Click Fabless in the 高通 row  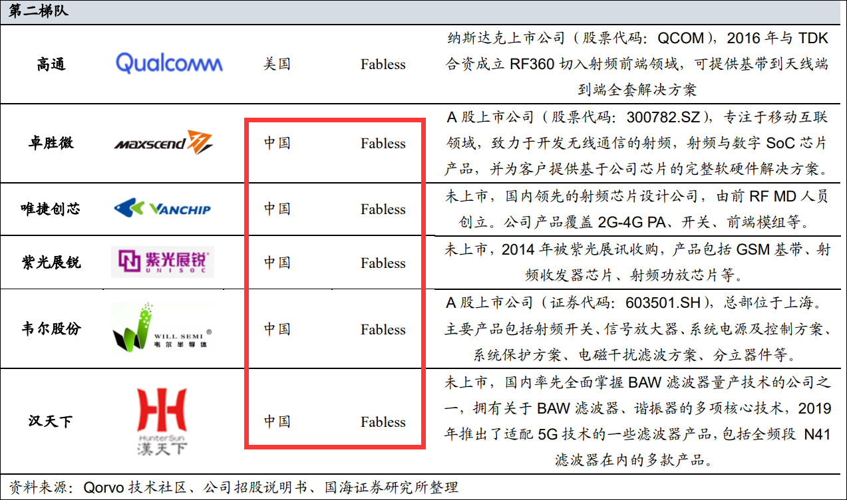(383, 64)
